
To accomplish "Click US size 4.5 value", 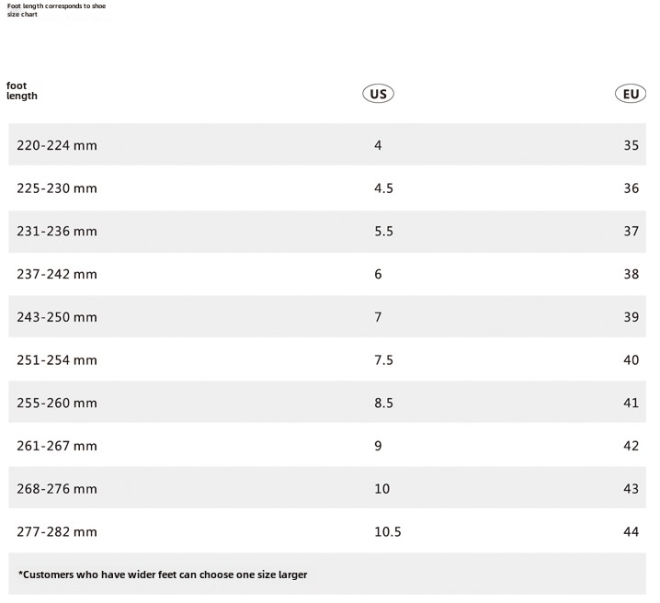I will [x=383, y=188].
